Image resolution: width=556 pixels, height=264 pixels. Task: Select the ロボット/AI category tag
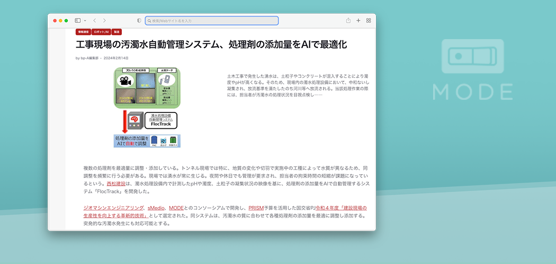tap(101, 32)
